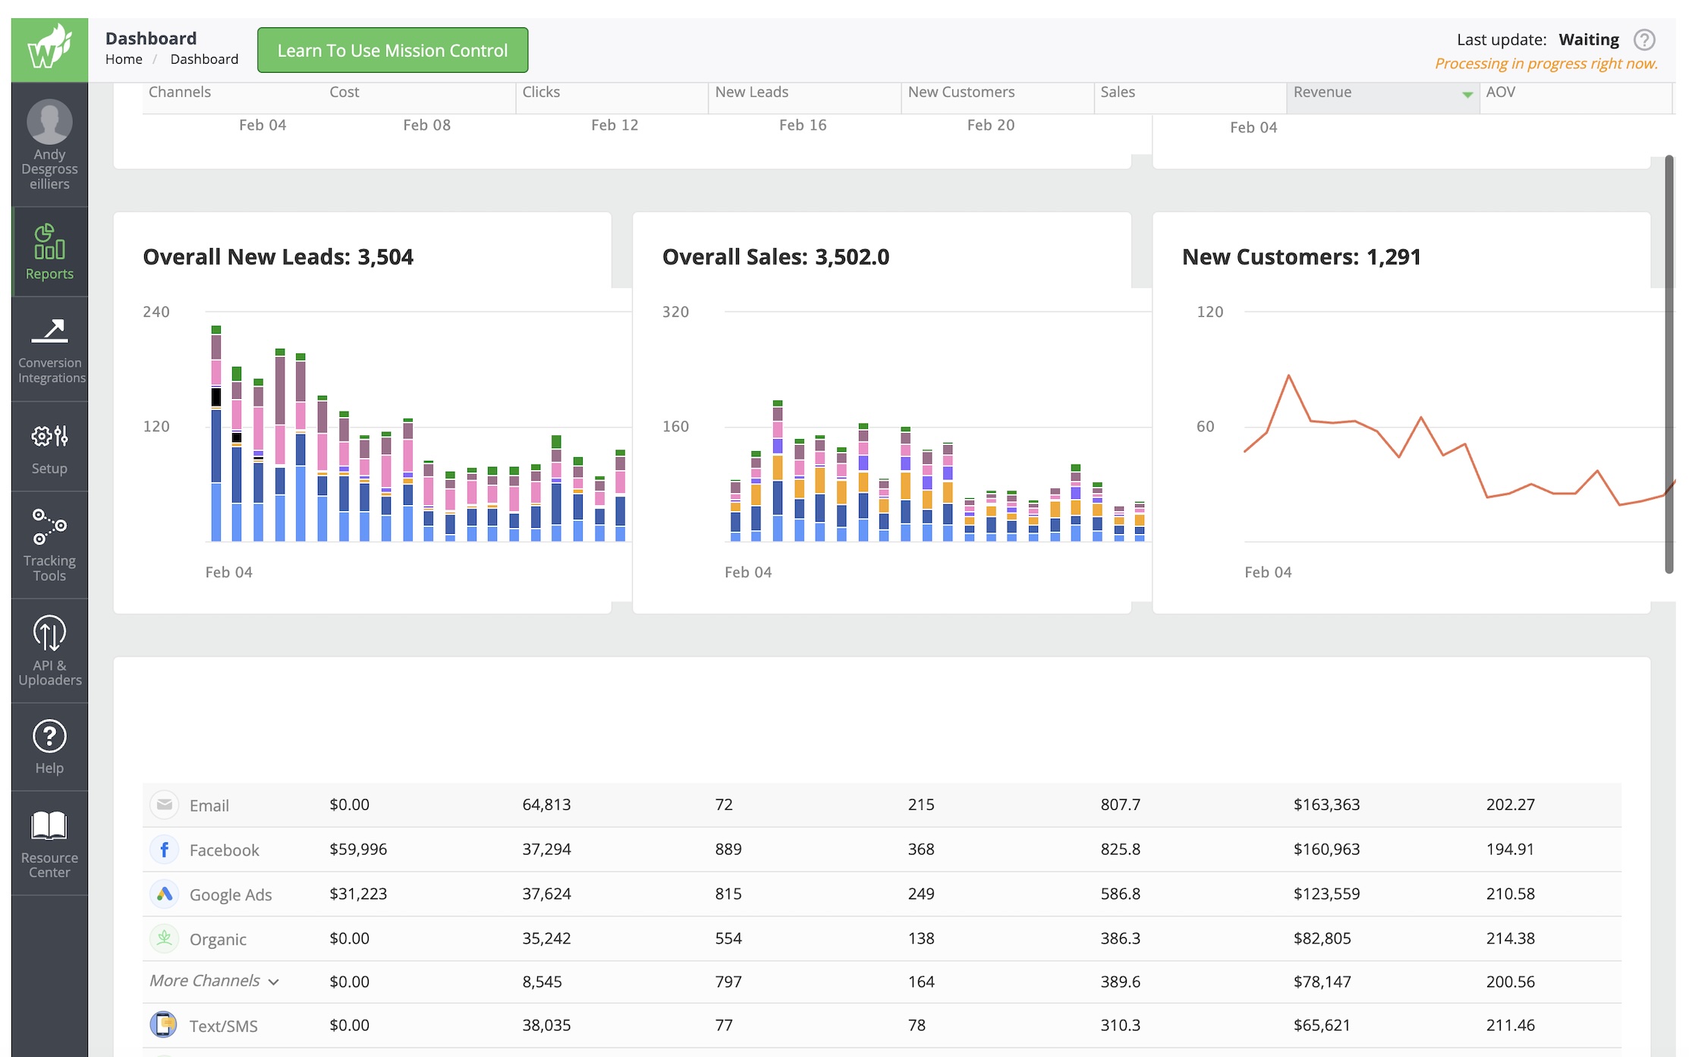This screenshot has height=1057, width=1689.
Task: Open API & Uploaders section
Action: click(x=49, y=651)
